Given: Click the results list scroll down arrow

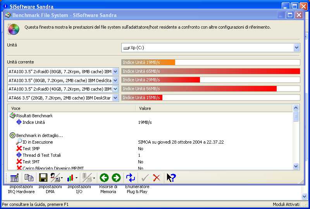Looking at the screenshot, I should [x=296, y=166].
